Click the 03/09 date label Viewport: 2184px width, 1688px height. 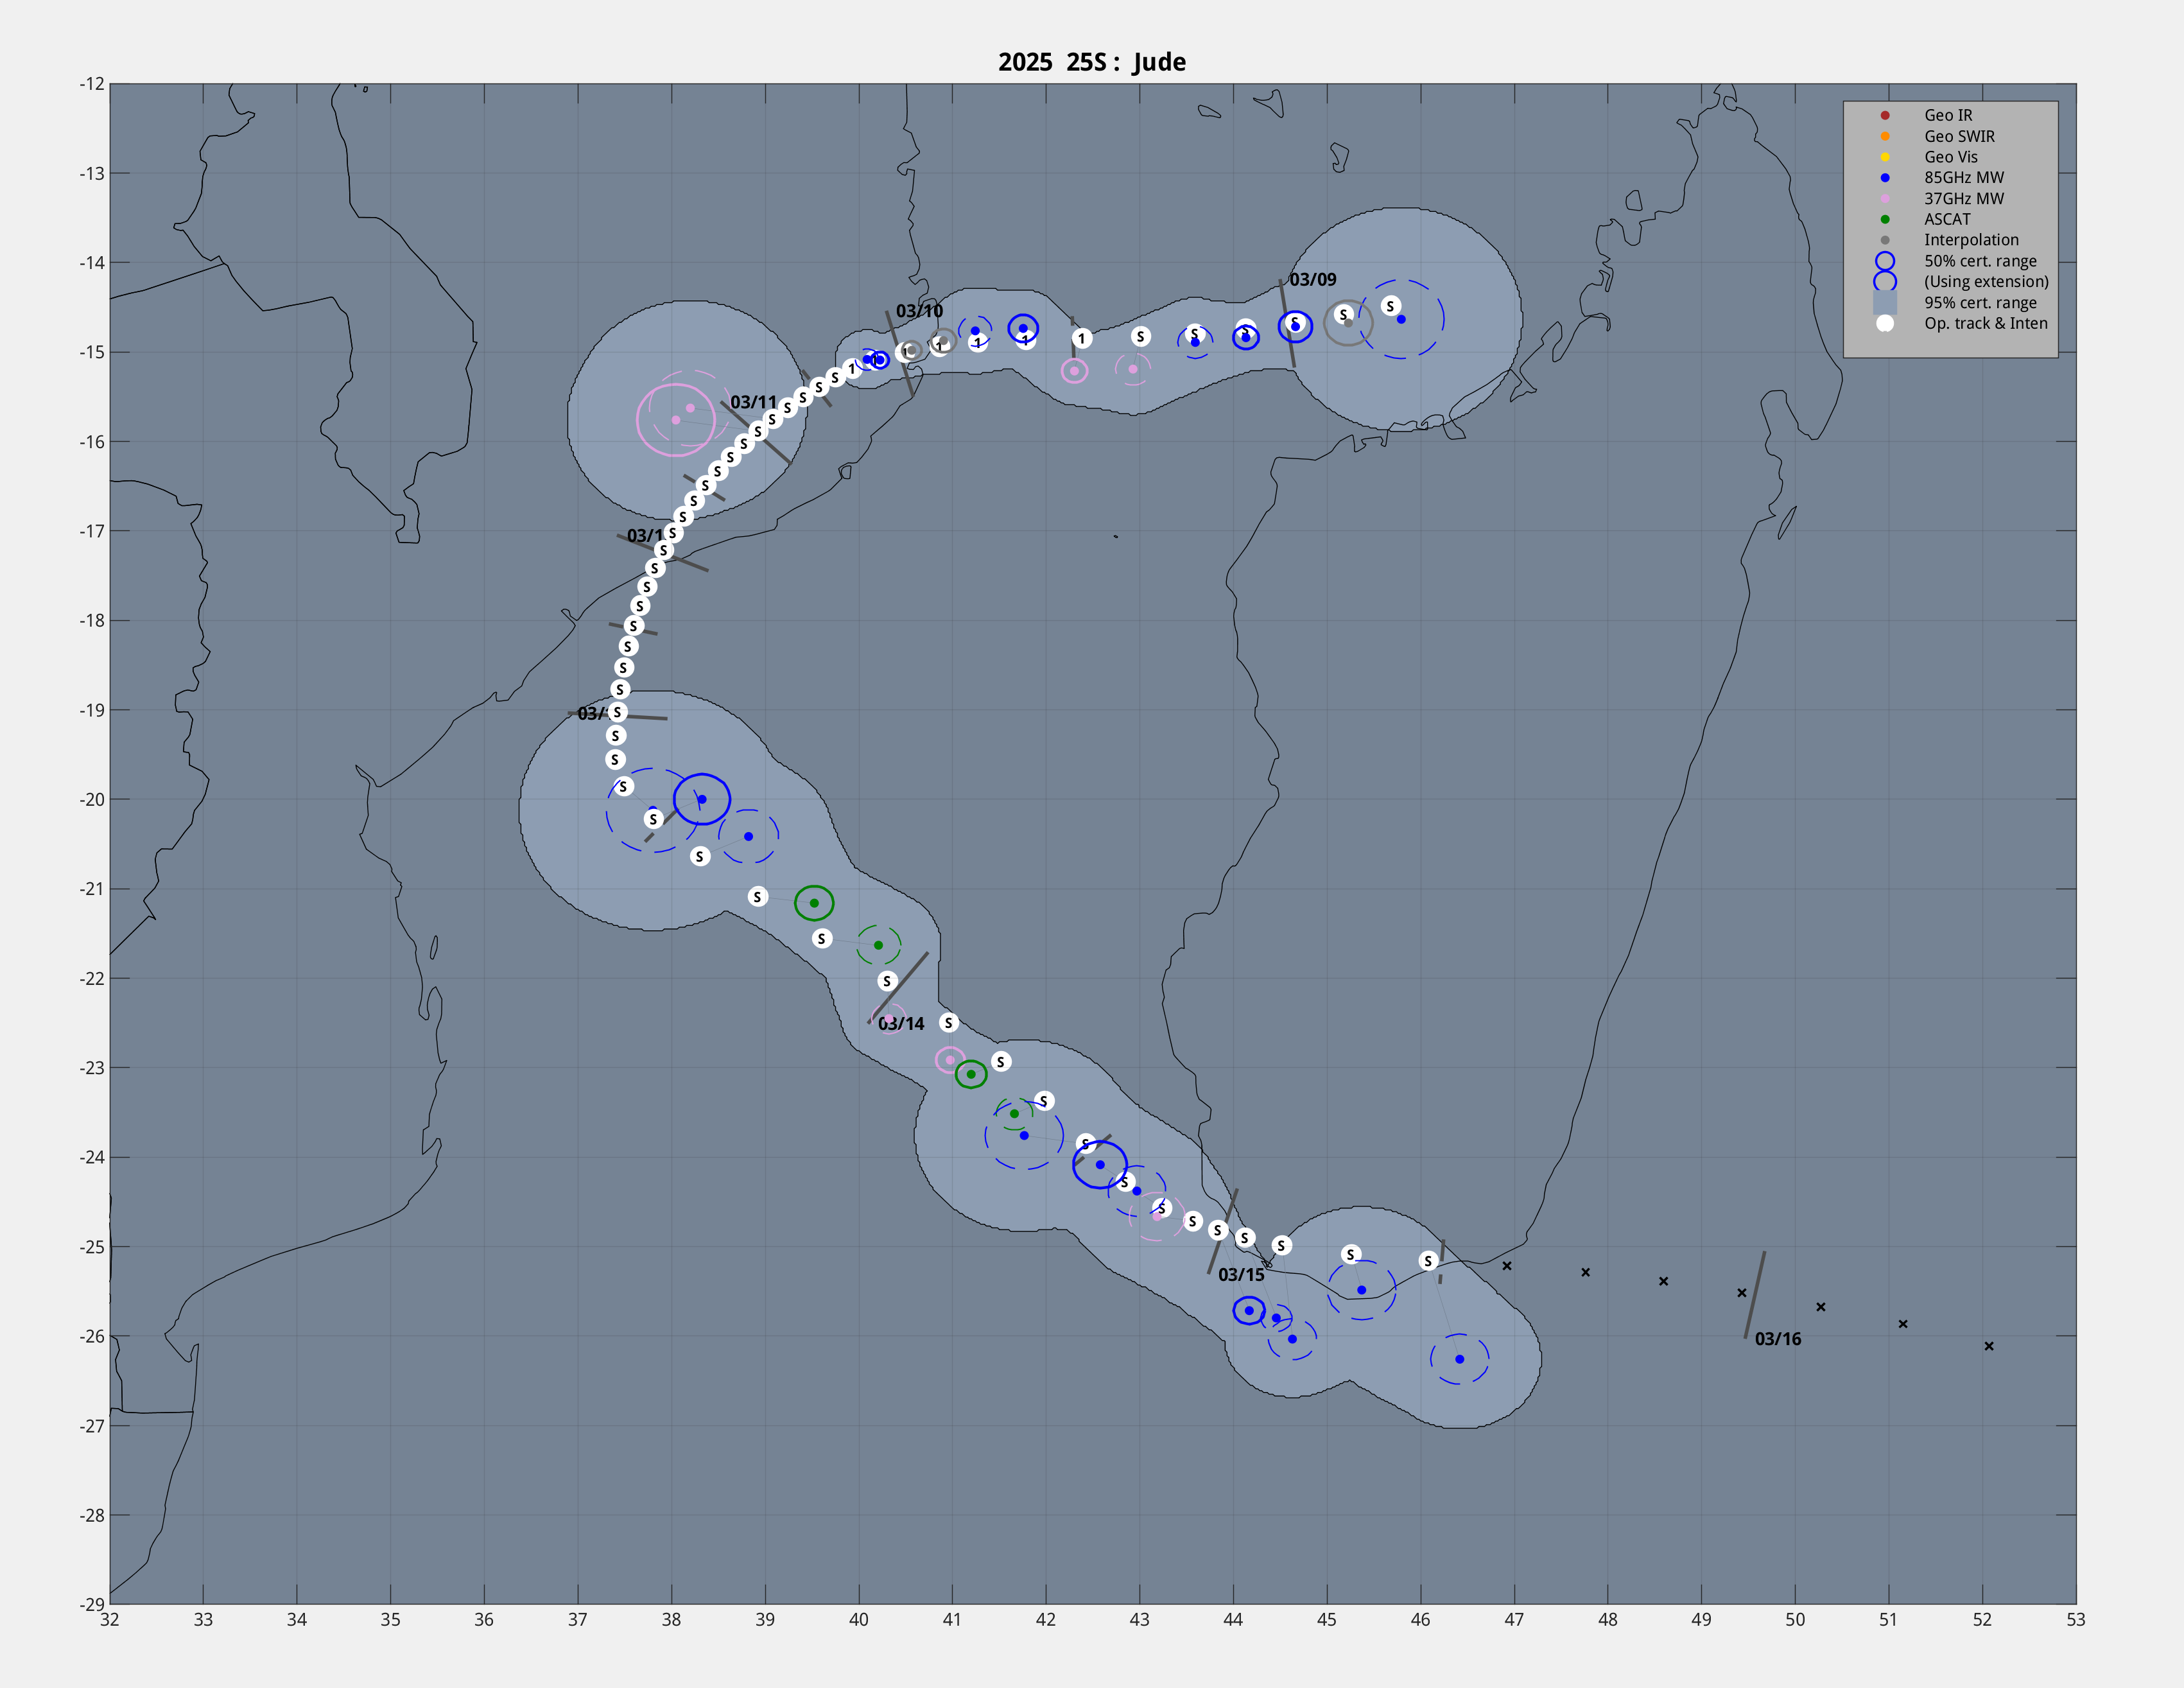point(1312,280)
